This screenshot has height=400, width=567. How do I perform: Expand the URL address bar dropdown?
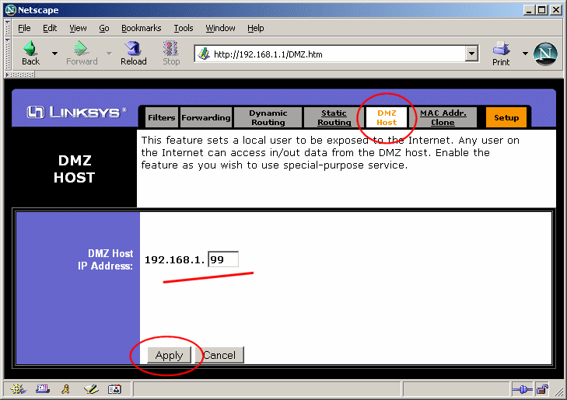pyautogui.click(x=471, y=54)
